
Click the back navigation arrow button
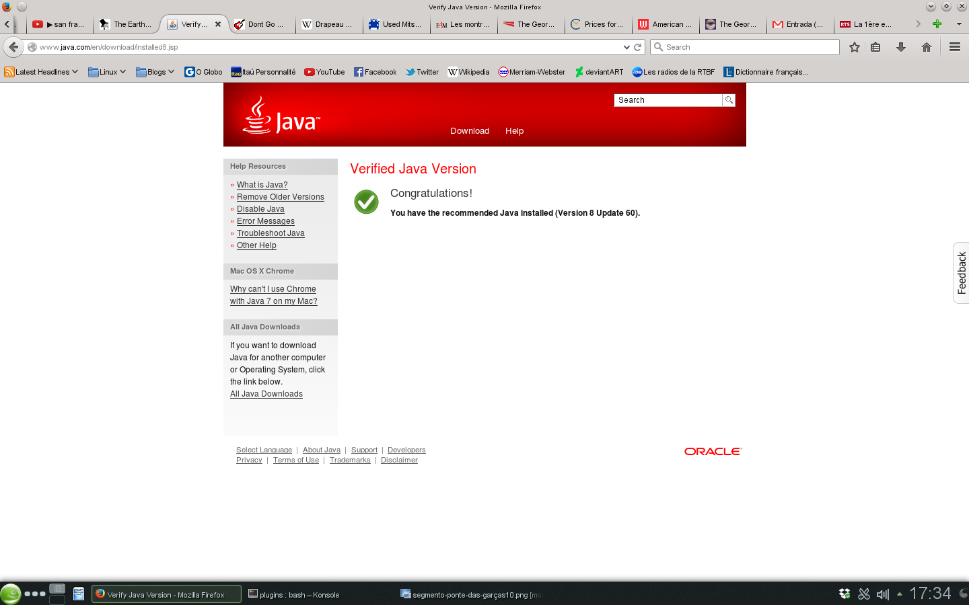click(13, 47)
